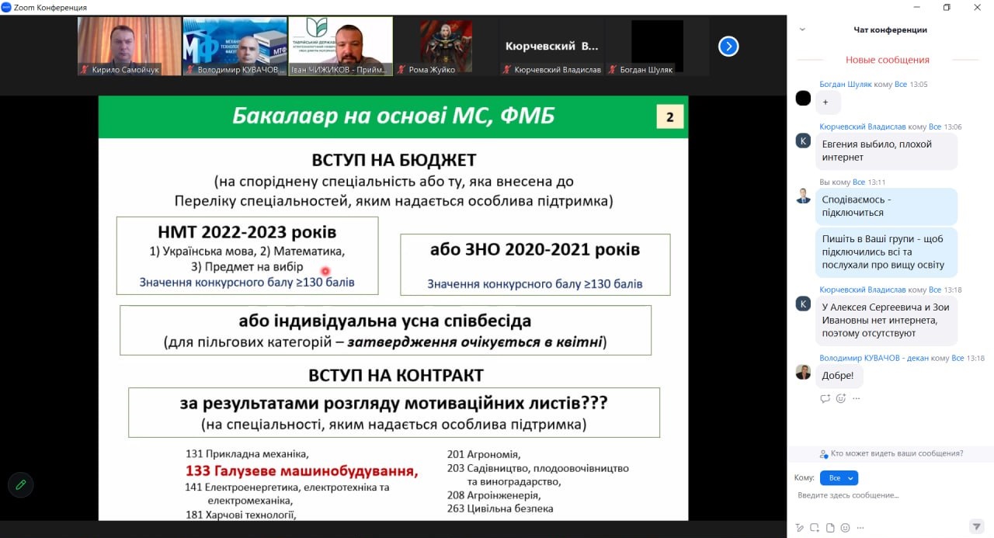Click slide number "2" box
994x538 pixels.
[x=669, y=118]
